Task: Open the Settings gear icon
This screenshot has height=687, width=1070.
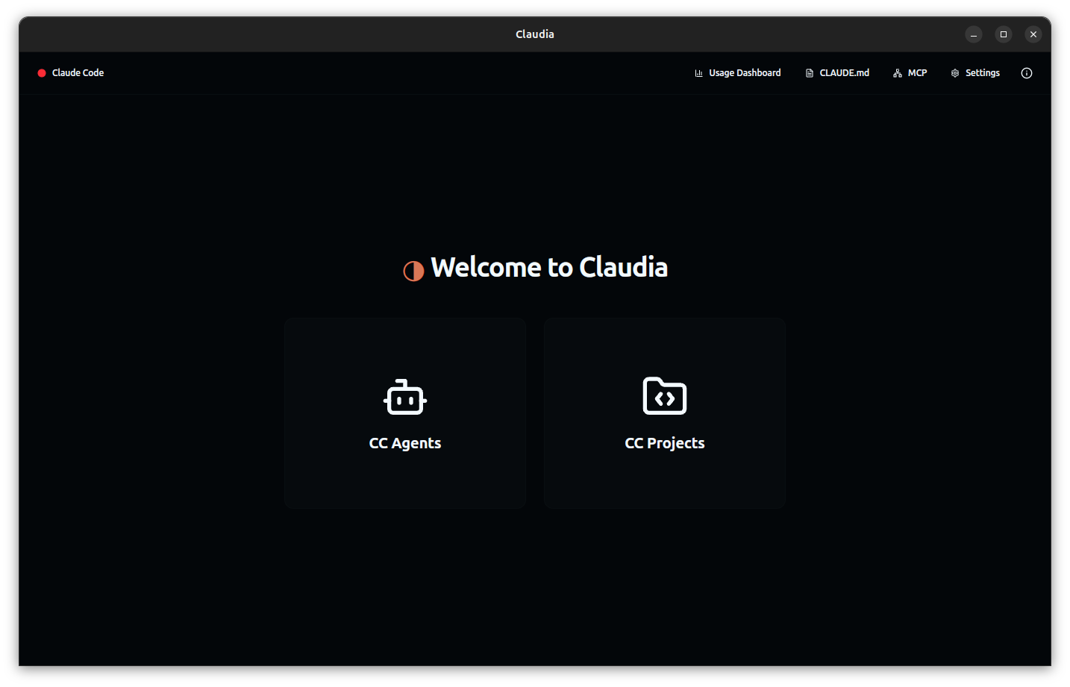Action: click(x=954, y=72)
